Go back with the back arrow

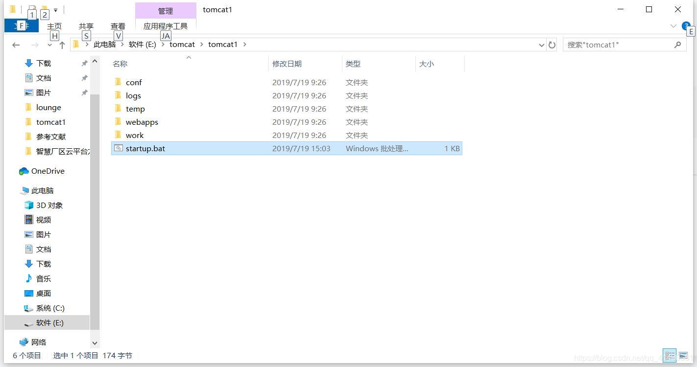(16, 45)
